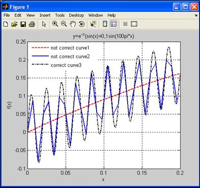
Task: Activate the Zoom In magnifier tool
Action: (55, 24)
